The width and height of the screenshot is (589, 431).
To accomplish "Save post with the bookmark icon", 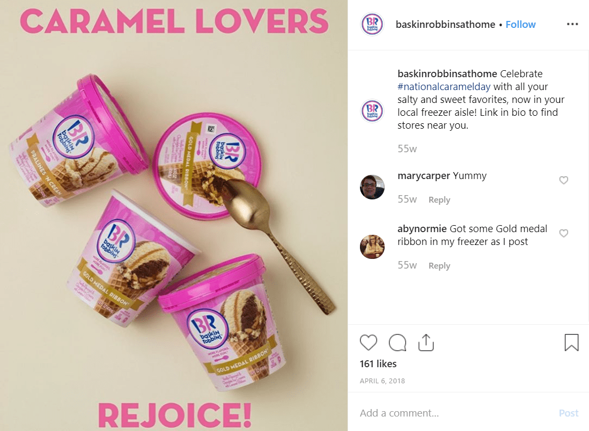I will (x=571, y=343).
